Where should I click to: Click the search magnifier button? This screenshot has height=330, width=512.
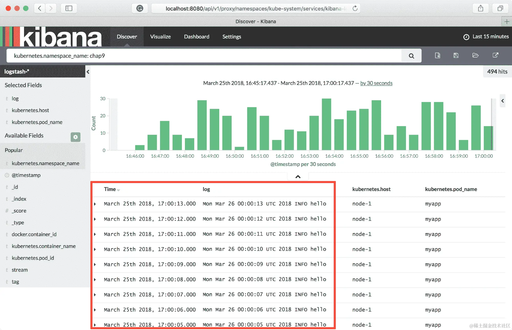(x=411, y=56)
